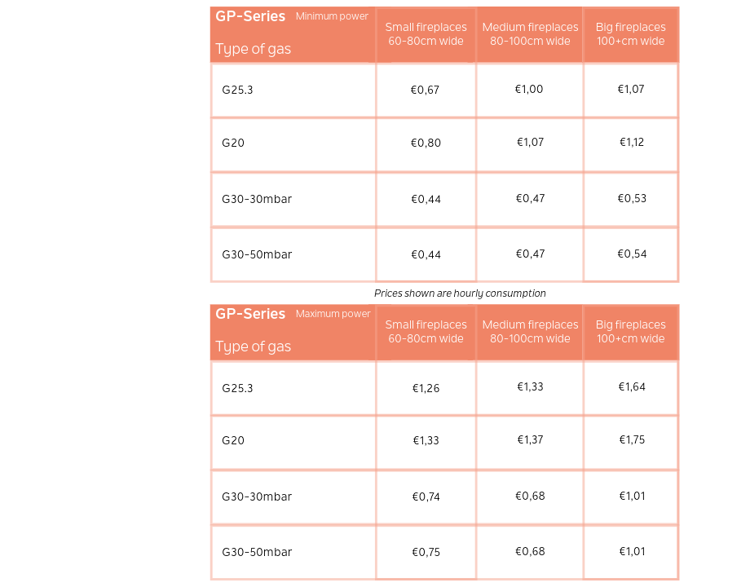Select the G25.3 row label in Minimum power table
This screenshot has width=750, height=587.
[237, 90]
